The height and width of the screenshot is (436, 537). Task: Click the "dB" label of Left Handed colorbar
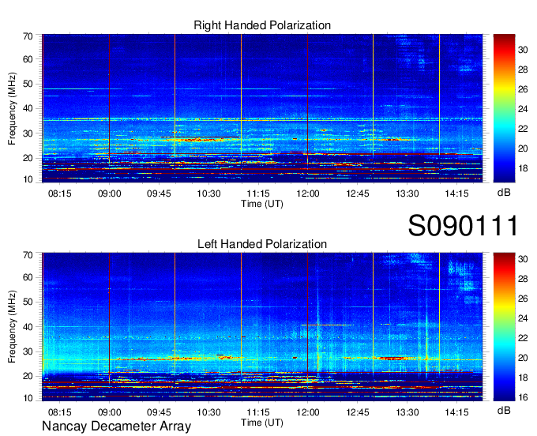504,410
